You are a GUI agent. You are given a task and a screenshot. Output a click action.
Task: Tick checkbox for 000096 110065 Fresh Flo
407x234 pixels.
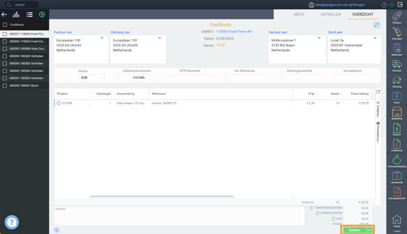5,41
